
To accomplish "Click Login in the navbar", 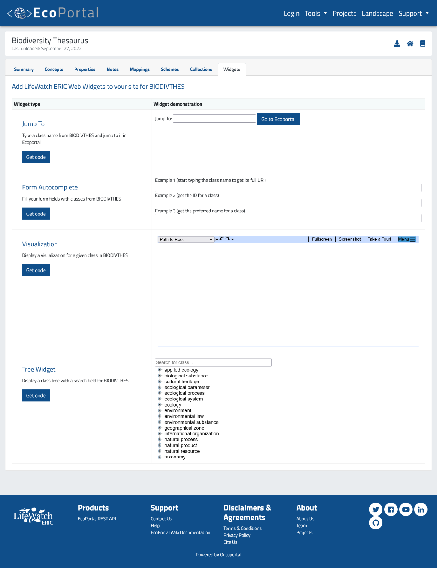I will (x=292, y=13).
